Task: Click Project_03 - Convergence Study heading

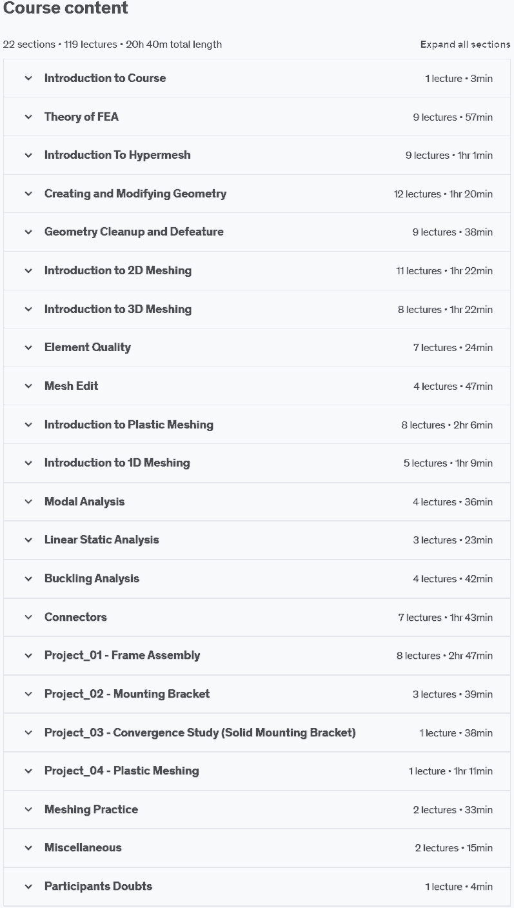Action: click(200, 732)
